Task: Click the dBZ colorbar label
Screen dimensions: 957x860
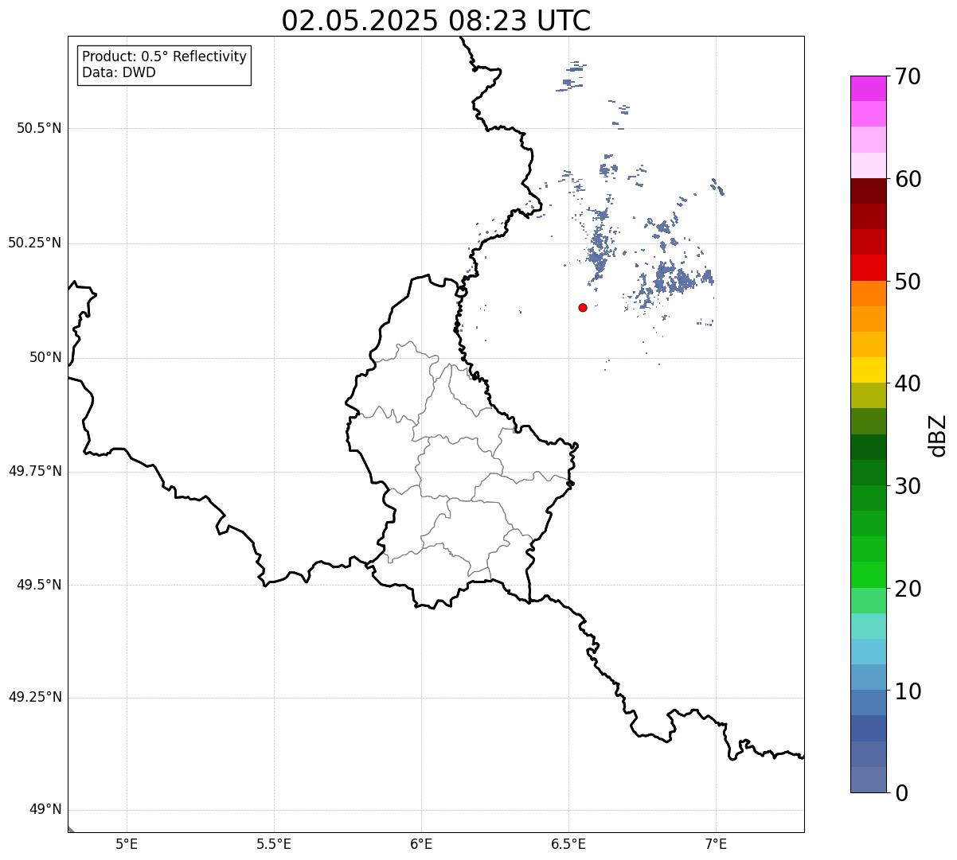Action: click(x=938, y=435)
